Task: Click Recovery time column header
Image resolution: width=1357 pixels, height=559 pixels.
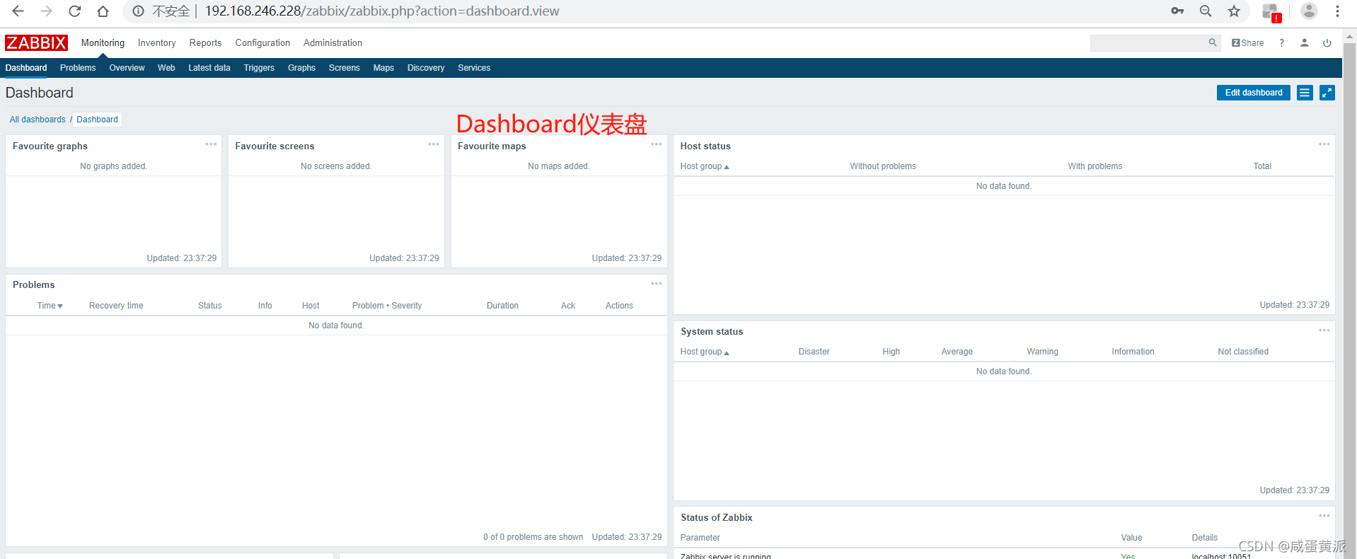Action: [x=116, y=306]
